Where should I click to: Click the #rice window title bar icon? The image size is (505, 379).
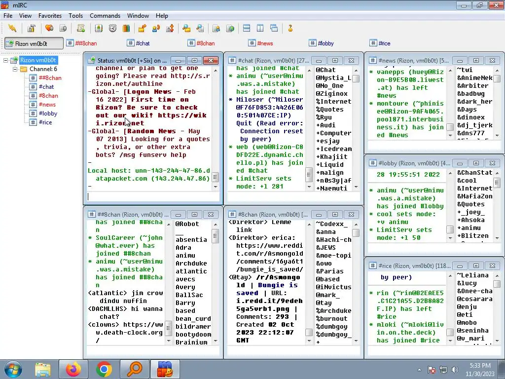pyautogui.click(x=373, y=265)
